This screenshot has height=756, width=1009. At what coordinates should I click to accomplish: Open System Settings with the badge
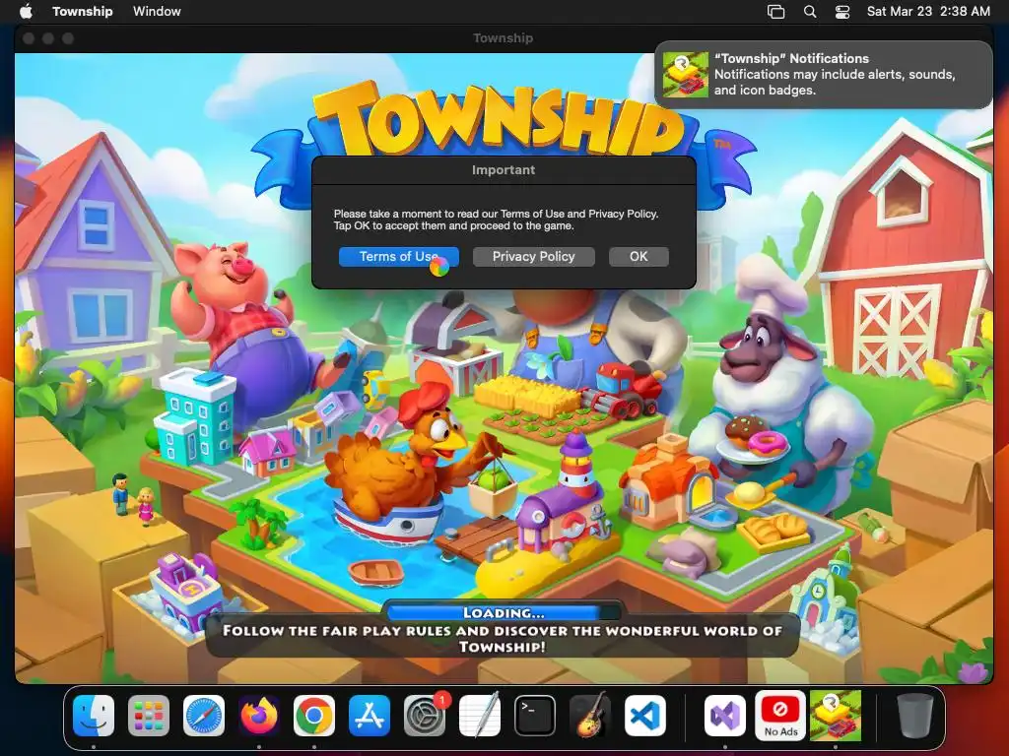click(425, 716)
